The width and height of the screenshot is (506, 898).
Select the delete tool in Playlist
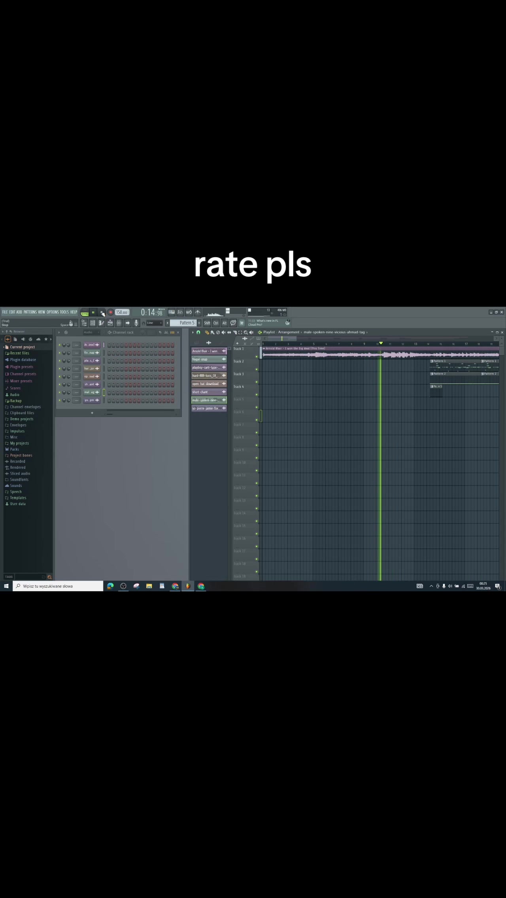[x=218, y=332]
